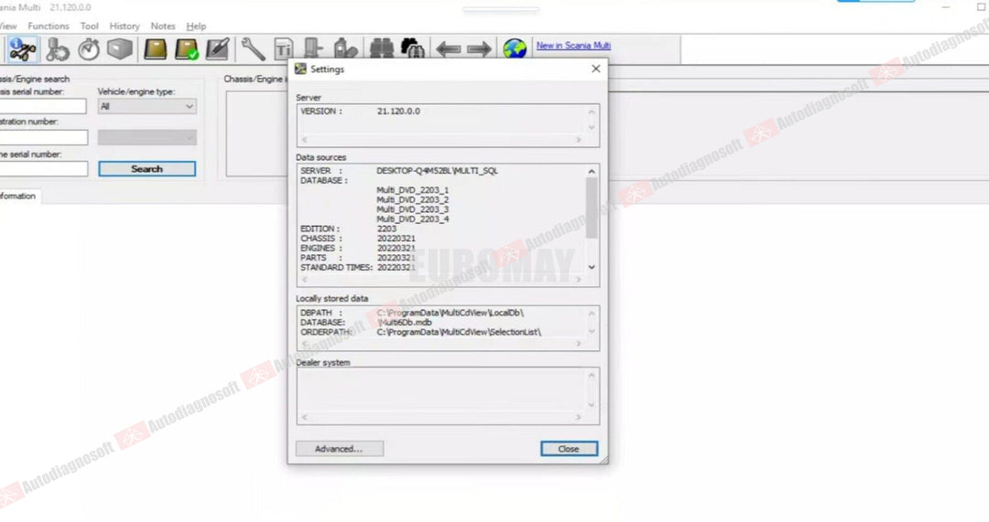The width and height of the screenshot is (989, 522).
Task: Select the wrench tool icon
Action: pos(253,49)
